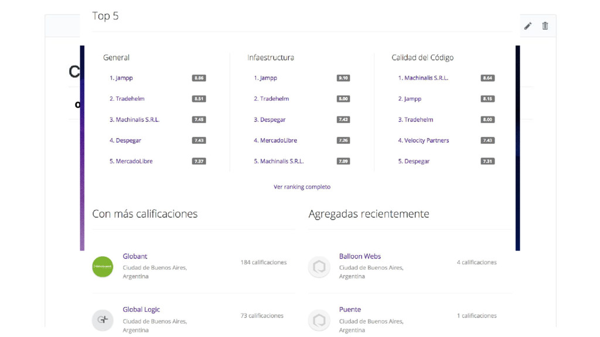Click the Calidad del Código column heading
The height and width of the screenshot is (337, 600).
(422, 58)
